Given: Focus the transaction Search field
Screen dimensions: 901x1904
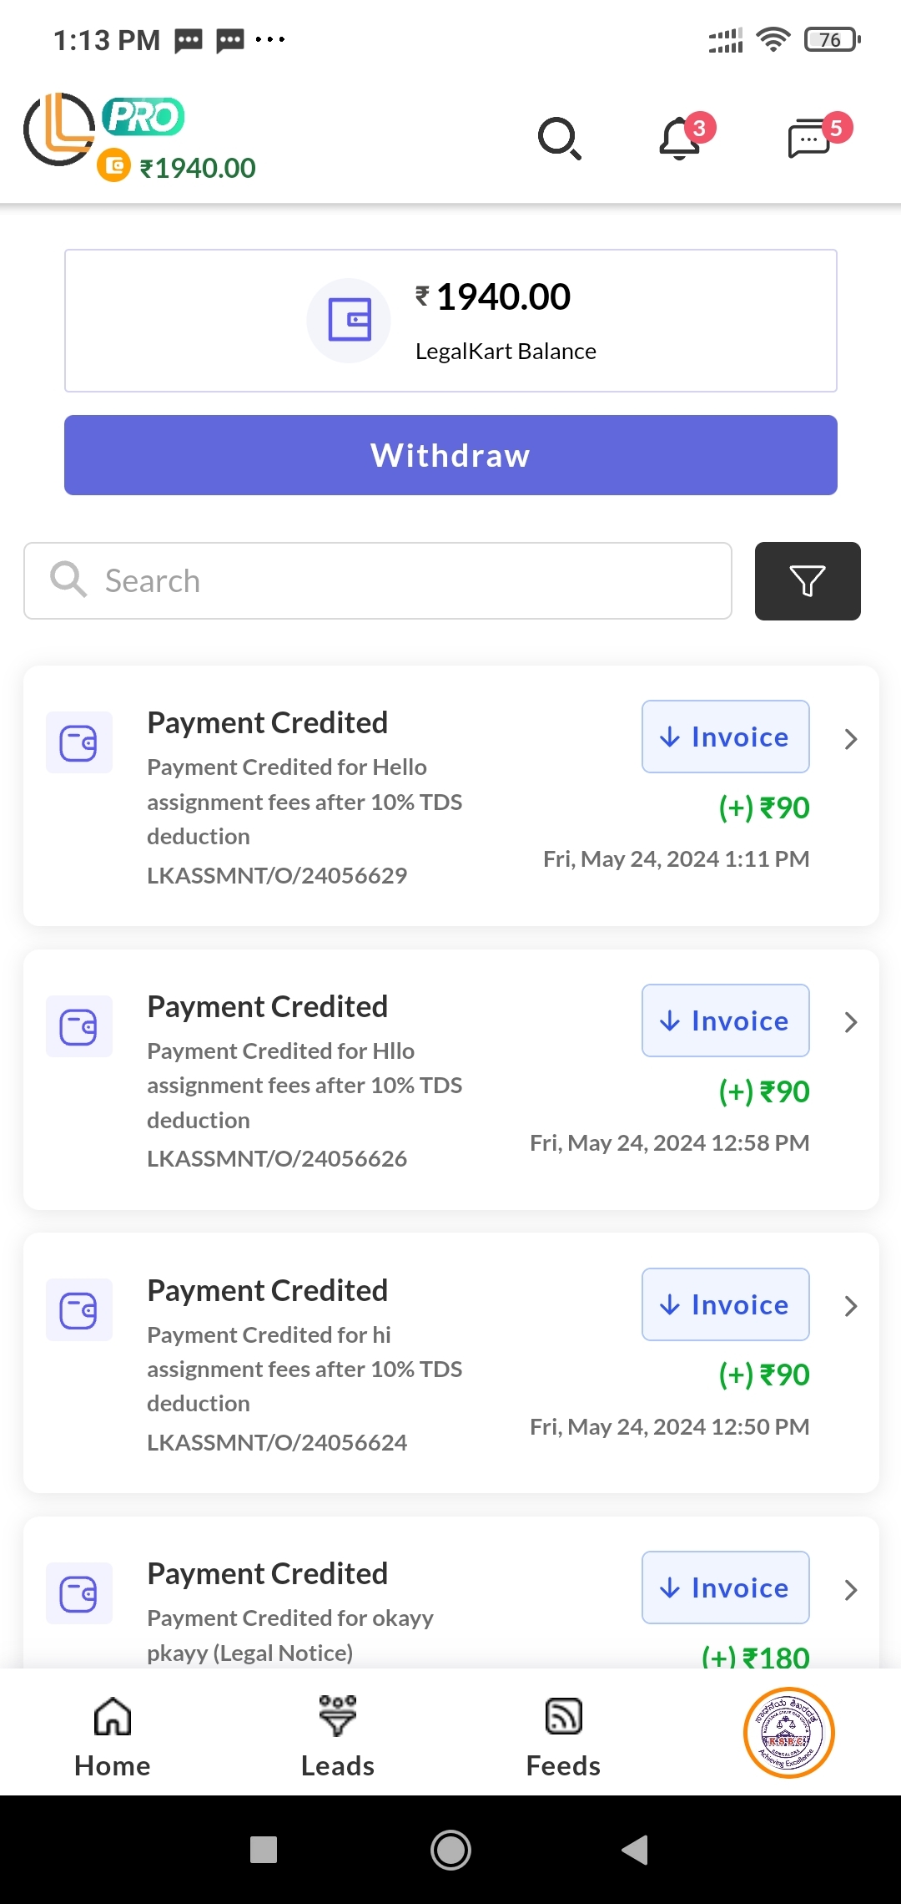Looking at the screenshot, I should 377,581.
